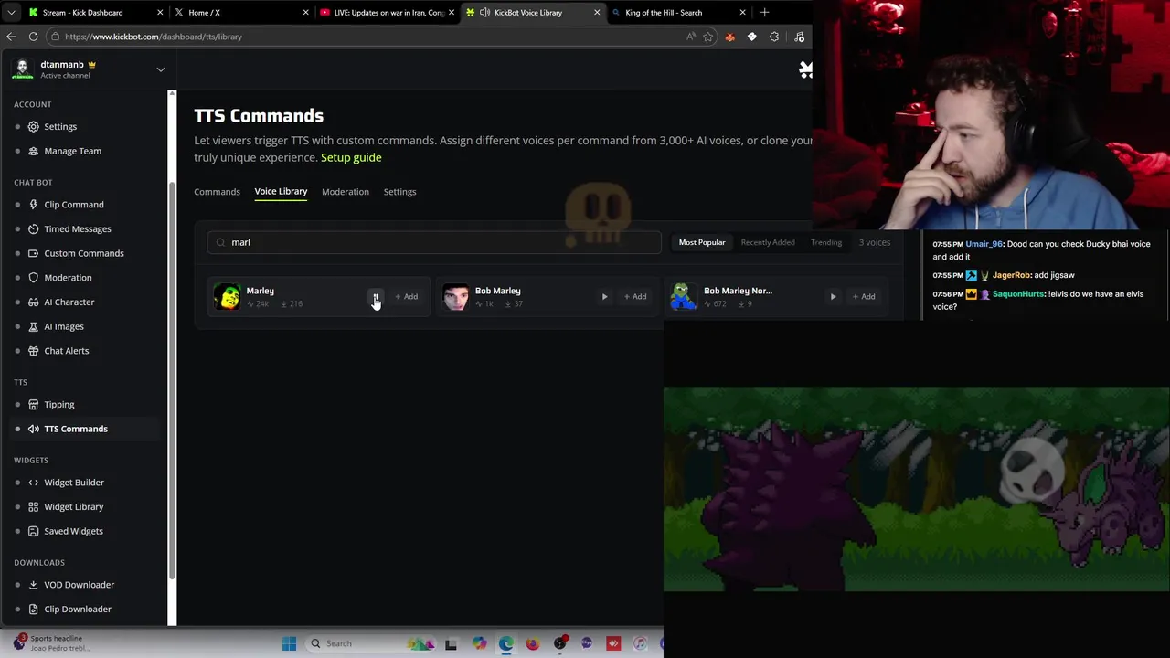
Task: Close the KickBot Voice Library tab
Action: pyautogui.click(x=597, y=13)
